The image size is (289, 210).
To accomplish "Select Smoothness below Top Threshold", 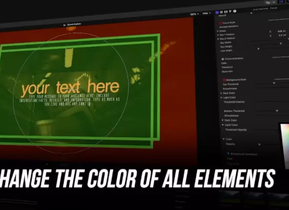I will point(230,89).
